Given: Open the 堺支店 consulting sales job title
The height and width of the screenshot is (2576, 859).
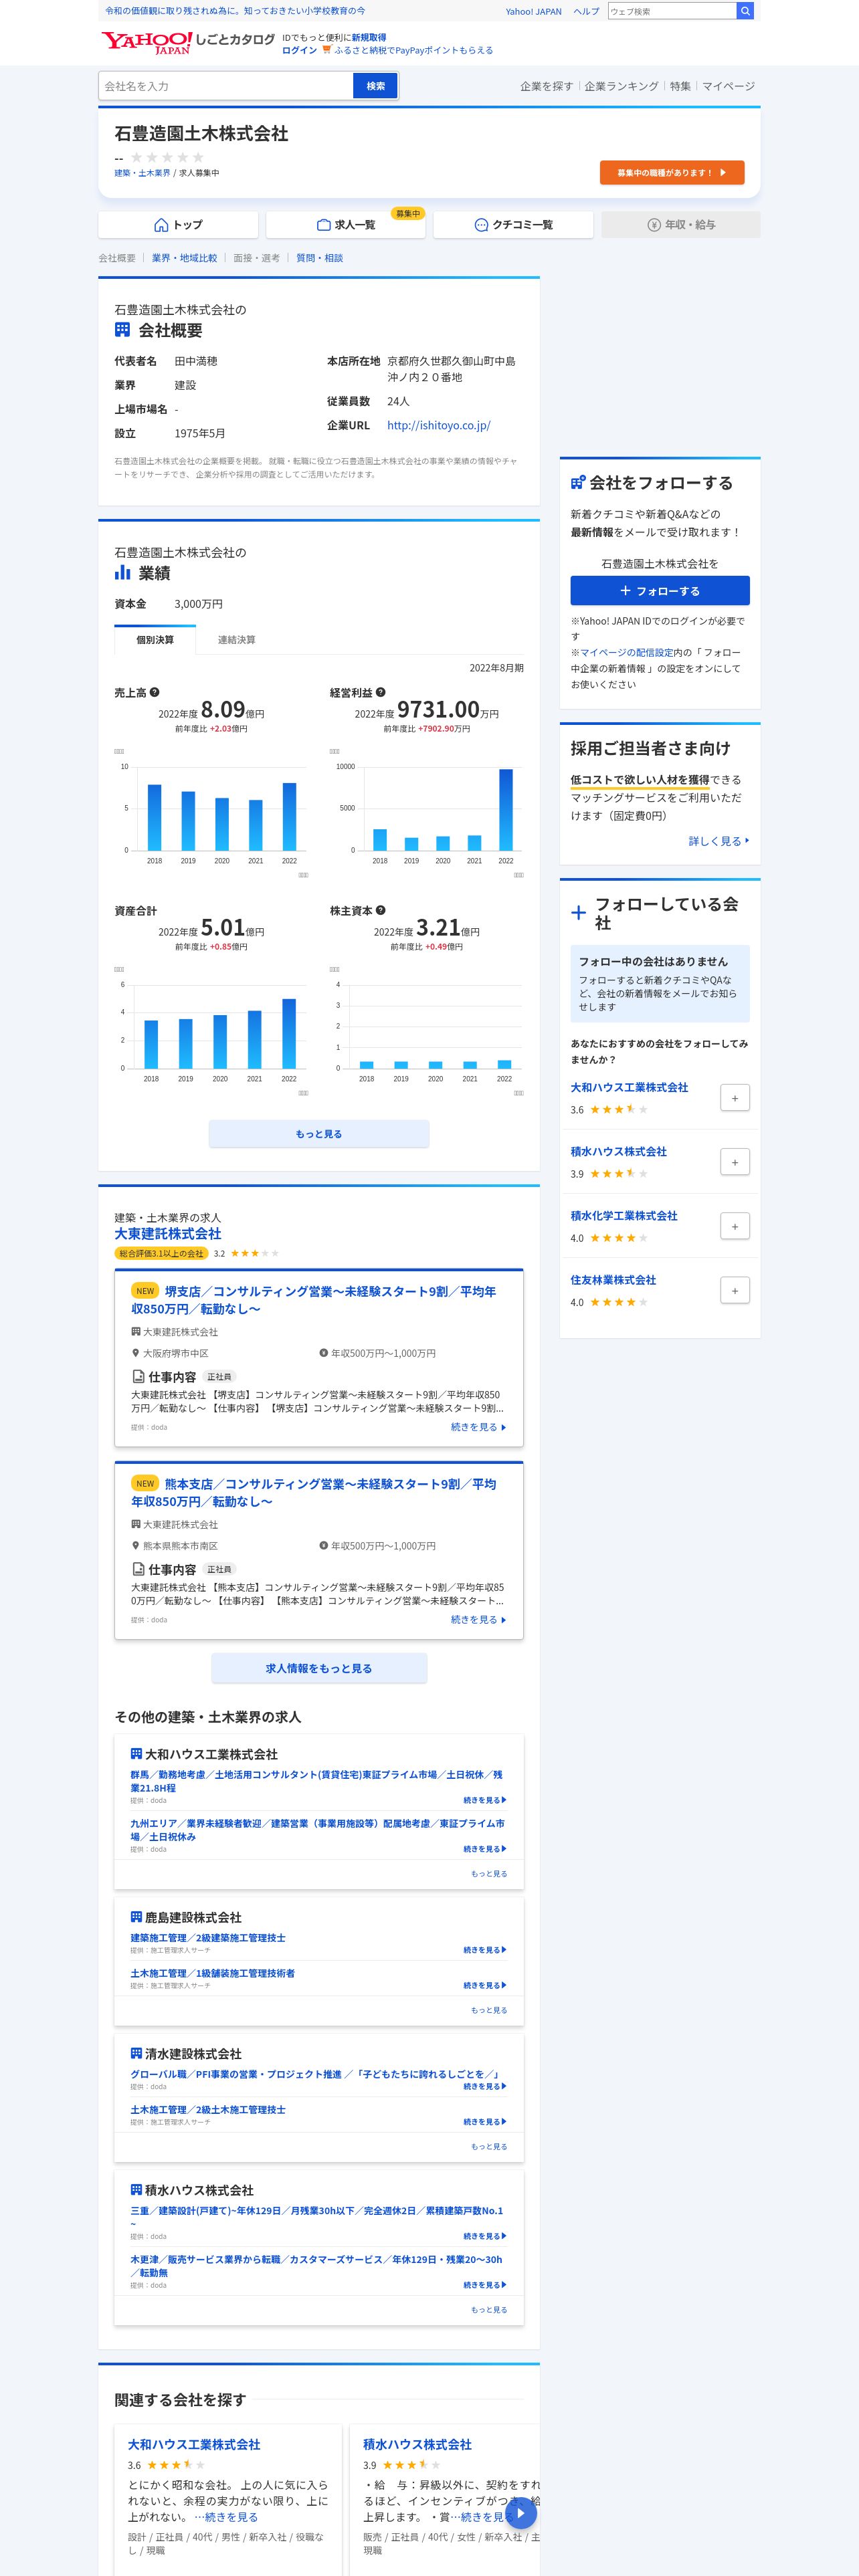Looking at the screenshot, I should click(314, 1300).
